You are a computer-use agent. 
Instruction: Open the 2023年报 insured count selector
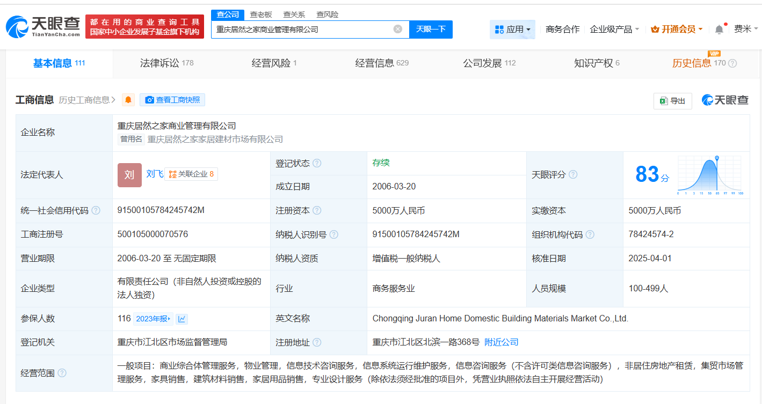tap(153, 319)
